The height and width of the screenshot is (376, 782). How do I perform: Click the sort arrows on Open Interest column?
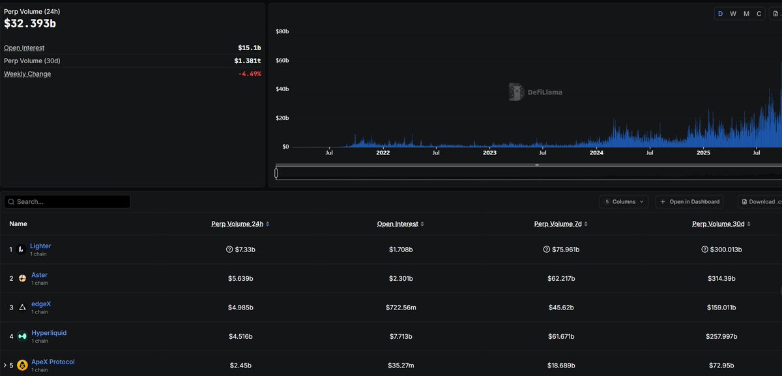[x=422, y=224]
